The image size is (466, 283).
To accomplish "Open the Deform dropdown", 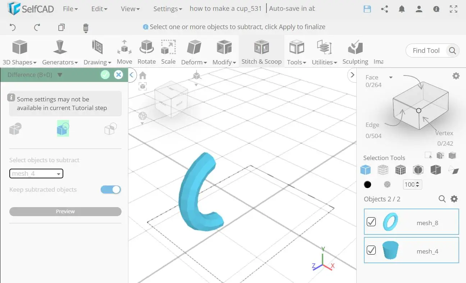I will tap(194, 53).
